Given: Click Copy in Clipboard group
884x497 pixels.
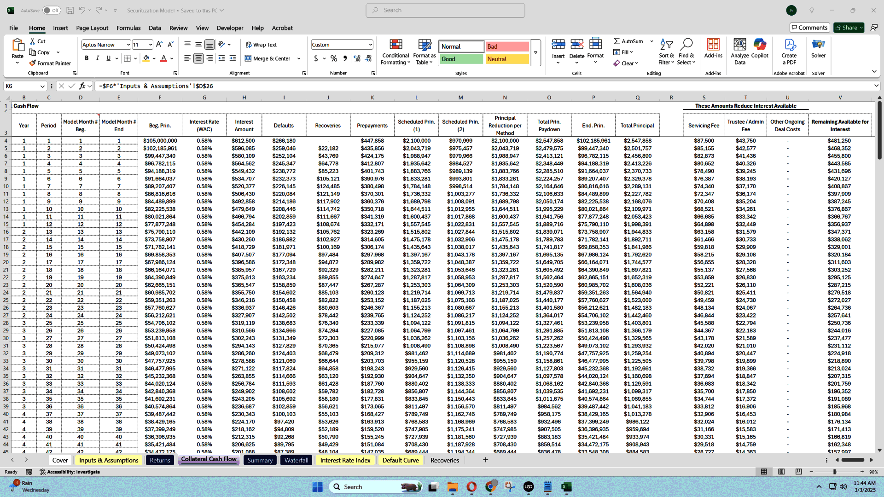Looking at the screenshot, I should 41,52.
